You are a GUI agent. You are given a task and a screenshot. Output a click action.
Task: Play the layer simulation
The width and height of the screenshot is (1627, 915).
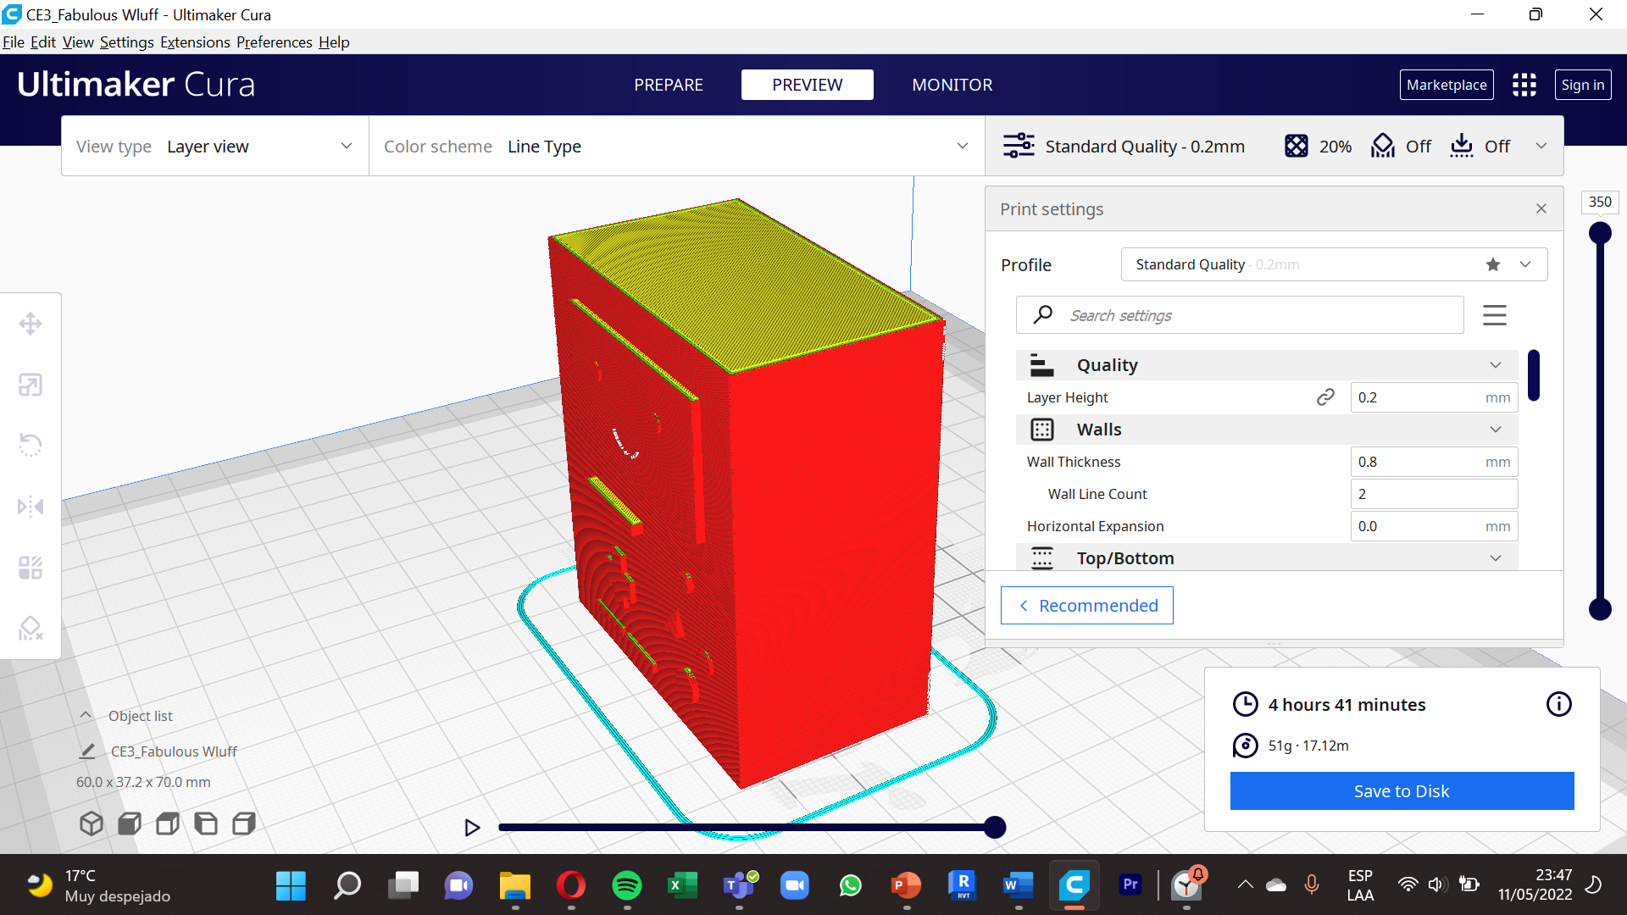pyautogui.click(x=472, y=828)
